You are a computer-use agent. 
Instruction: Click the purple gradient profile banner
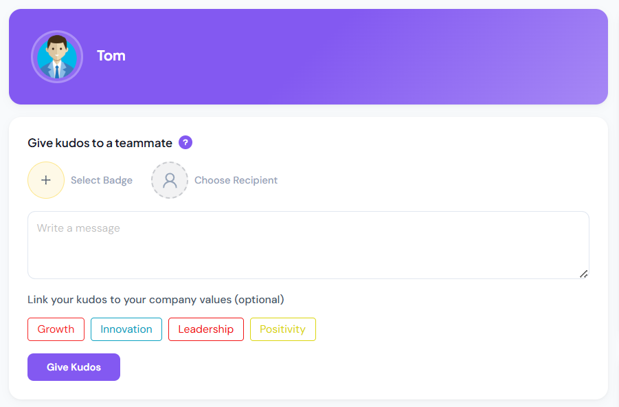pyautogui.click(x=355, y=57)
